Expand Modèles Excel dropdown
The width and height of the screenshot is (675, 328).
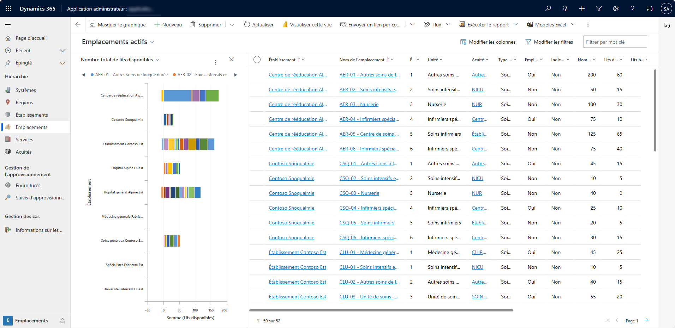click(573, 24)
